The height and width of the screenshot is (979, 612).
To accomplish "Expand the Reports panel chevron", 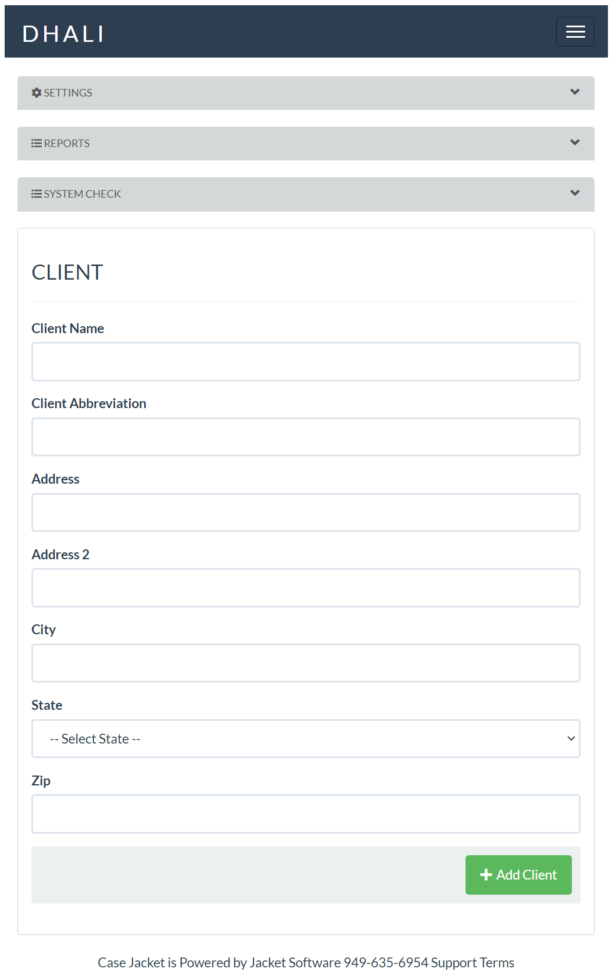I will 575,142.
